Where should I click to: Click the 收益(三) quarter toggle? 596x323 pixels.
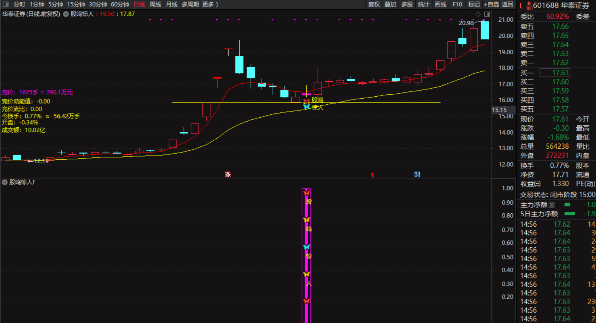pos(530,184)
